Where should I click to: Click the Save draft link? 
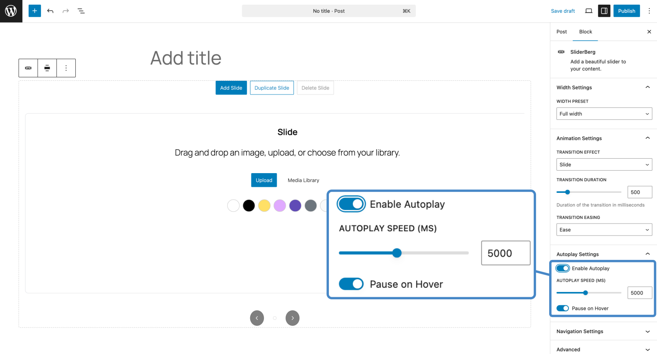click(x=562, y=11)
